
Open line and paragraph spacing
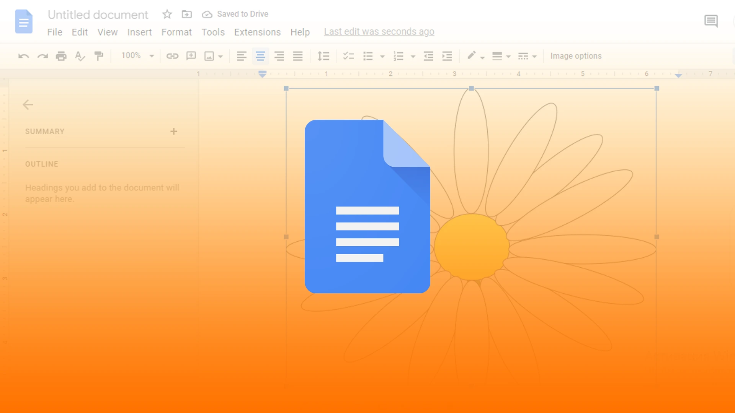[323, 56]
